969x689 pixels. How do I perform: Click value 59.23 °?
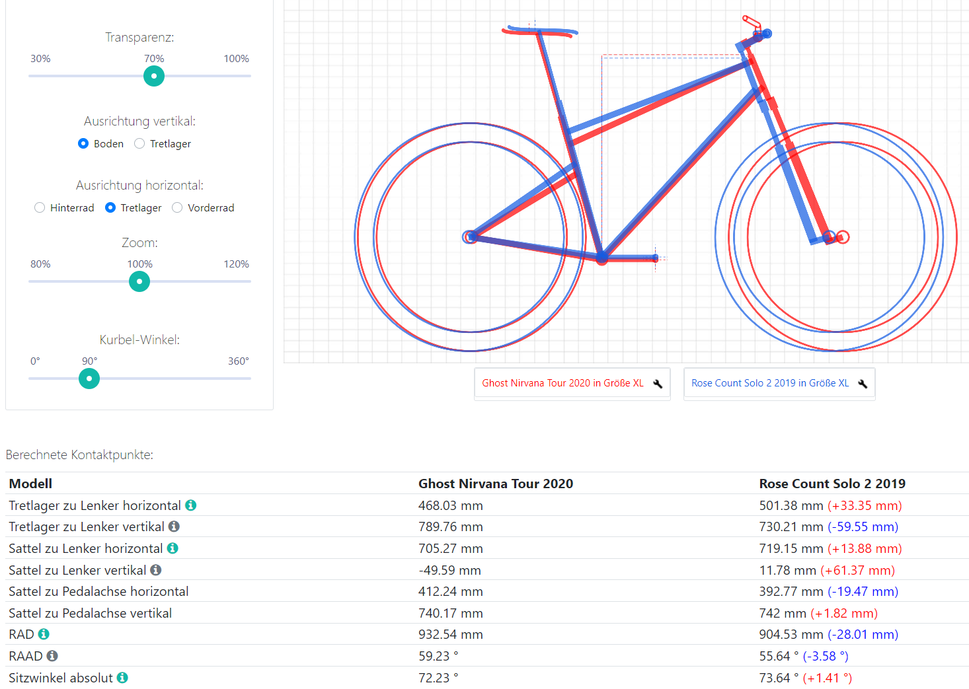click(438, 656)
